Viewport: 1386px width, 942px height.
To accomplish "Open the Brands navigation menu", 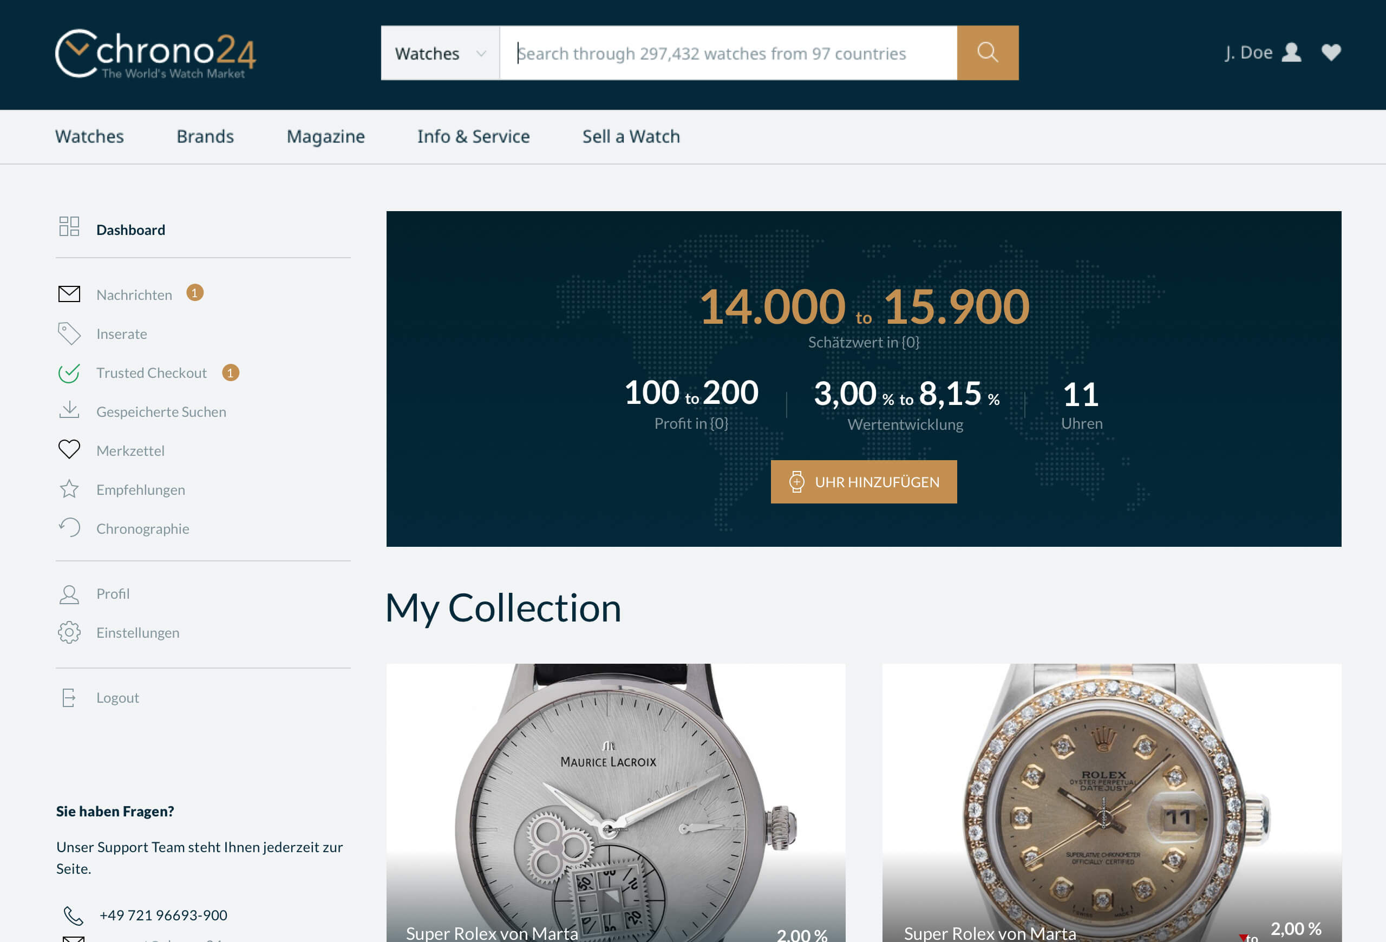I will coord(205,136).
